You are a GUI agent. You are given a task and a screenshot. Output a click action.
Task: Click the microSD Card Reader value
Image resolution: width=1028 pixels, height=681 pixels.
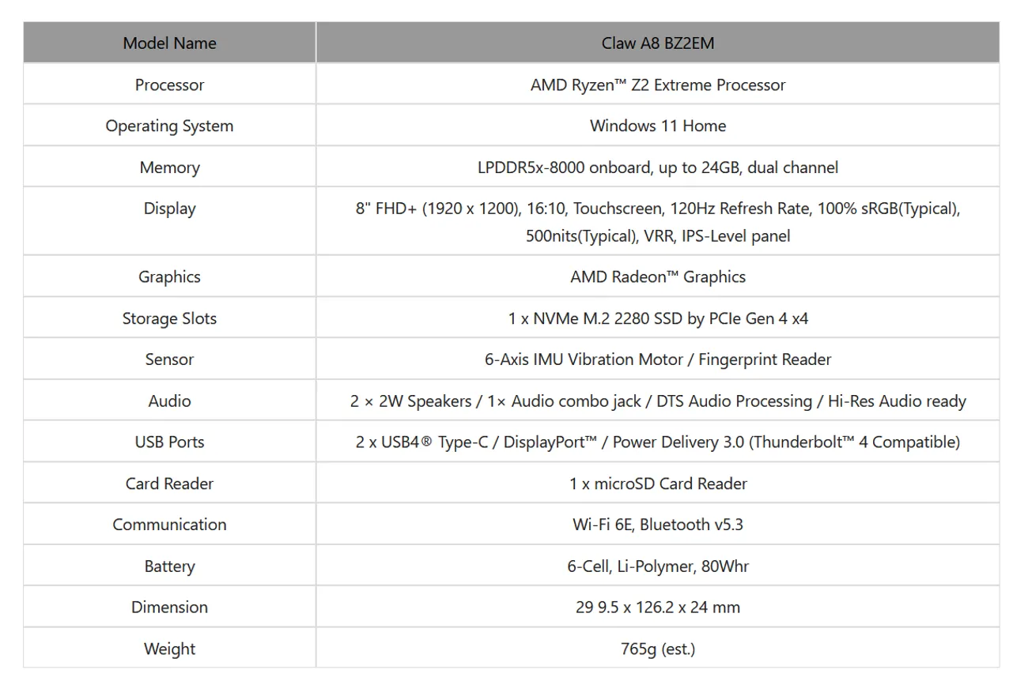(x=657, y=483)
